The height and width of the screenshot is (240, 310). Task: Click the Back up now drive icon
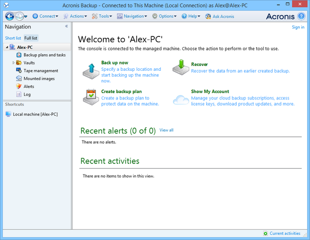tap(90, 70)
